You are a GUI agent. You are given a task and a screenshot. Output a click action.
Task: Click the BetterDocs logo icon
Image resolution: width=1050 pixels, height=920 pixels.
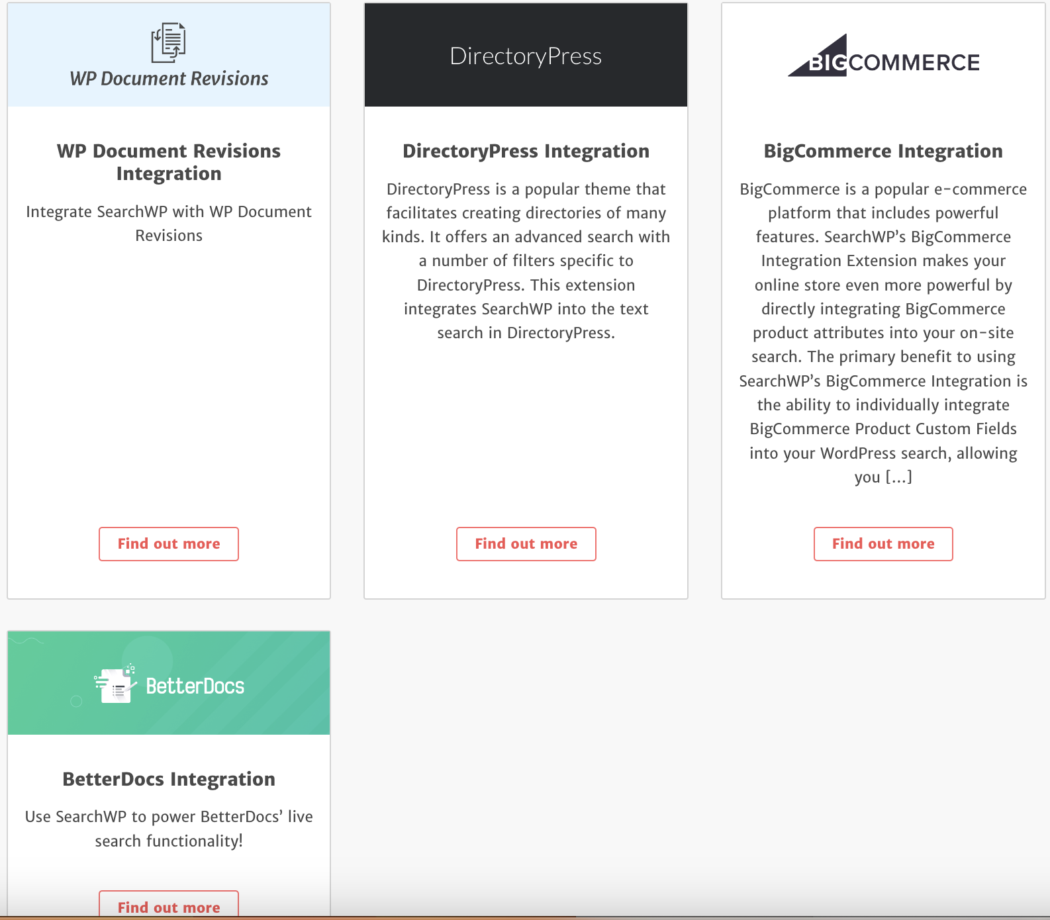[115, 684]
